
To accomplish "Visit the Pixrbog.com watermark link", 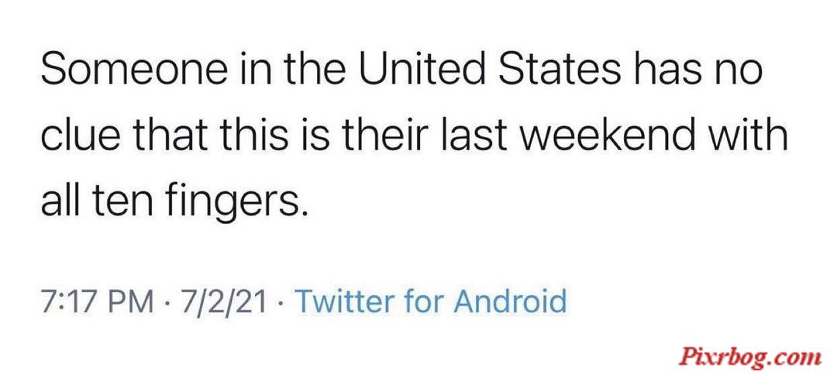I will pyautogui.click(x=750, y=356).
